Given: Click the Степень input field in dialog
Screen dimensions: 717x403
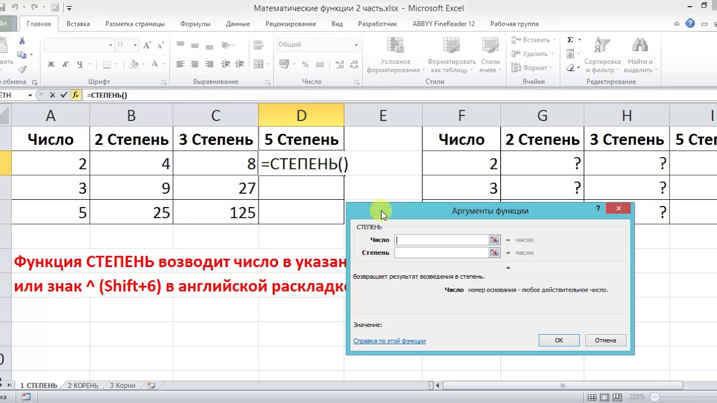Looking at the screenshot, I should coord(441,252).
